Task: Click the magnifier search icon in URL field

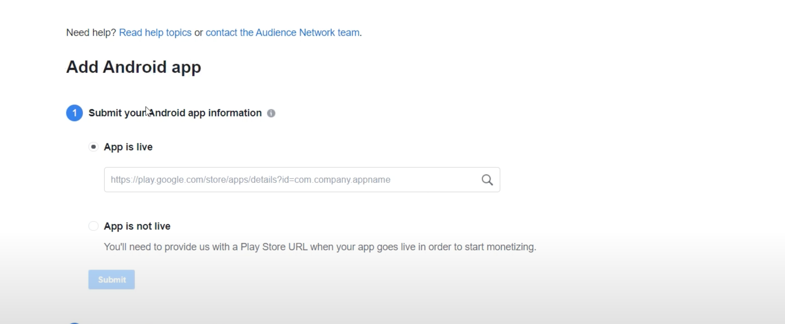Action: (487, 180)
